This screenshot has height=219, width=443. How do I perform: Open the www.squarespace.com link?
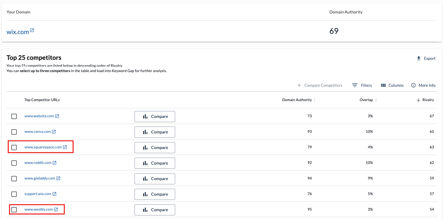click(43, 147)
